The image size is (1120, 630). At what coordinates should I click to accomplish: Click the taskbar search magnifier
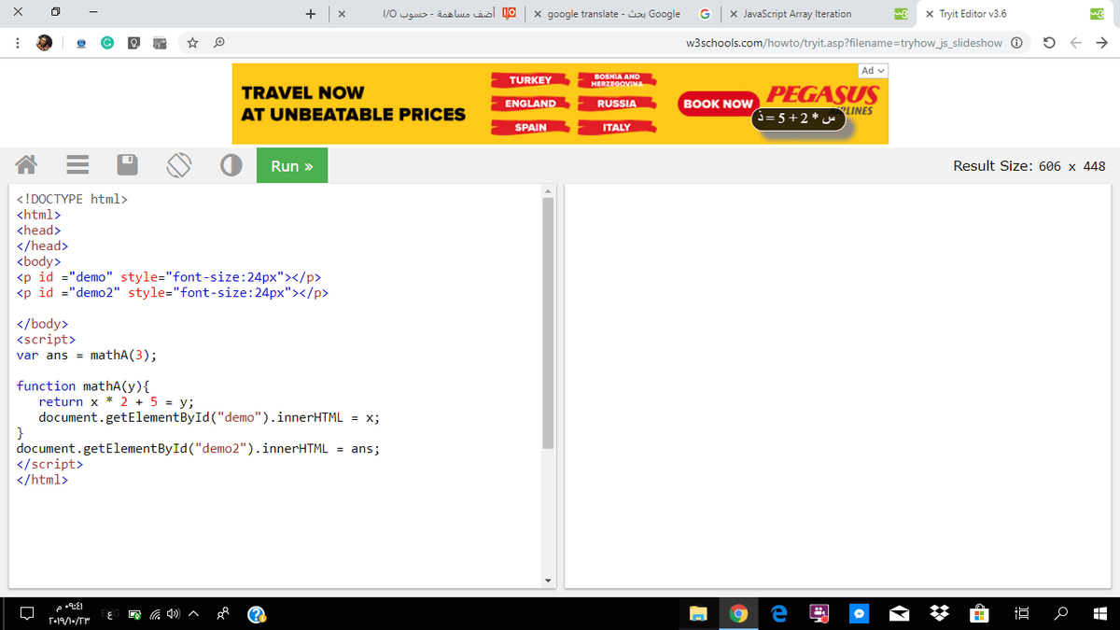coord(1062,614)
